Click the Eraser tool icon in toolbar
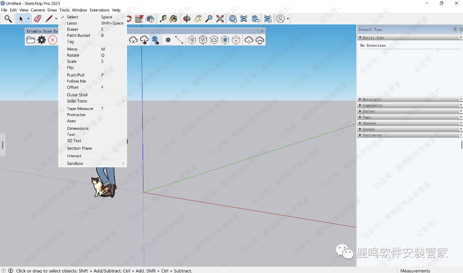 point(37,19)
